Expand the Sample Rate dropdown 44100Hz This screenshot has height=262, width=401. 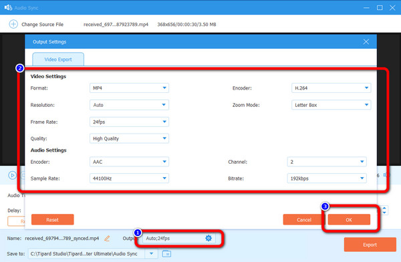(129, 178)
